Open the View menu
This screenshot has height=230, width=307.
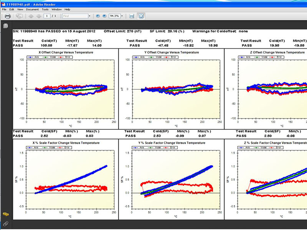pos(20,9)
